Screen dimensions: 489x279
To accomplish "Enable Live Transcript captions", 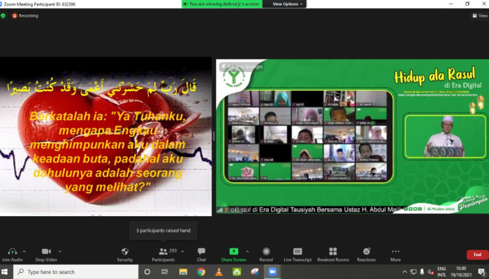I will click(298, 252).
